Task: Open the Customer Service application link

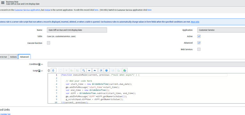Action: click(27, 10)
